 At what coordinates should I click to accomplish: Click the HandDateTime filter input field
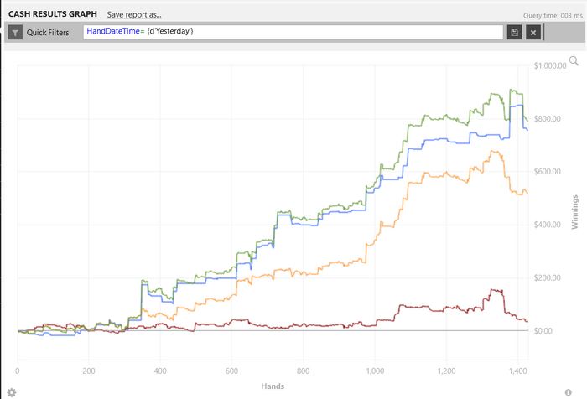pos(293,32)
